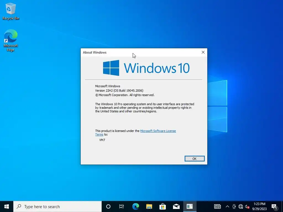Click the licensee name VM7

click(x=102, y=140)
